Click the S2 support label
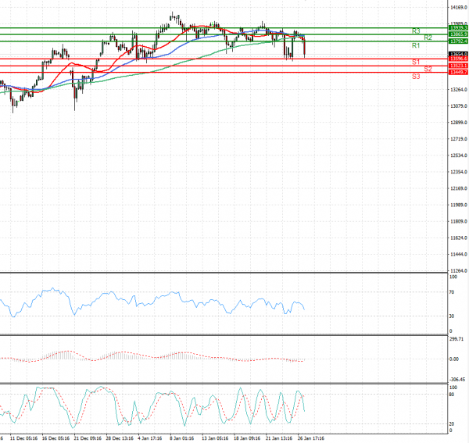This screenshot has width=469, height=443. [428, 70]
